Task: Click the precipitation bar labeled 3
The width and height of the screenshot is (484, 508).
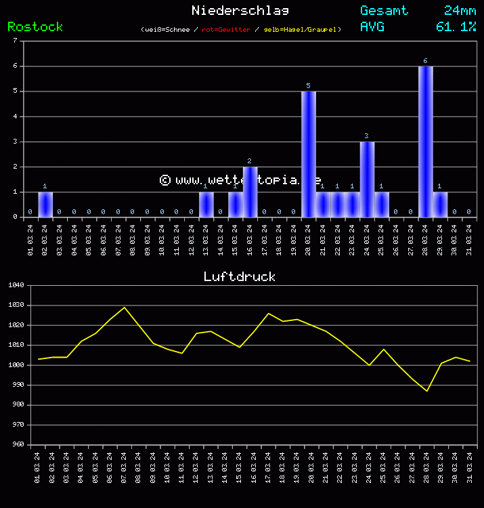Action: pos(366,179)
